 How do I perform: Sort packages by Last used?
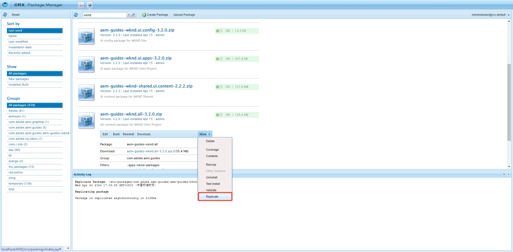pos(35,30)
